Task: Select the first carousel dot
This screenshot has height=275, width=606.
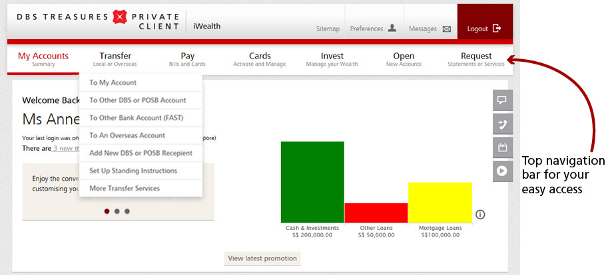Action: coord(107,211)
